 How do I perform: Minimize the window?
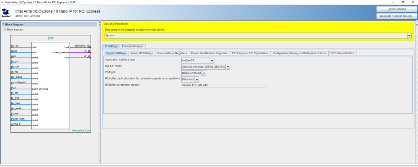coord(393,2)
